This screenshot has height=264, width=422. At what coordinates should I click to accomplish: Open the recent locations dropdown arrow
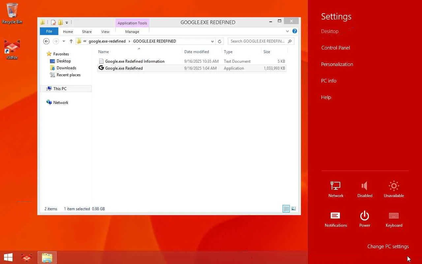(x=64, y=41)
